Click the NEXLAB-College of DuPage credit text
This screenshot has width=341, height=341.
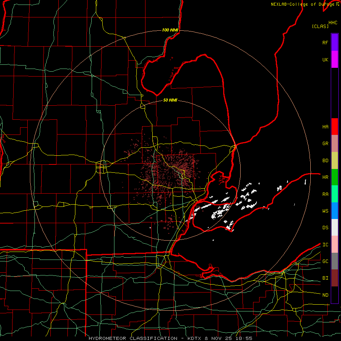click(x=303, y=4)
